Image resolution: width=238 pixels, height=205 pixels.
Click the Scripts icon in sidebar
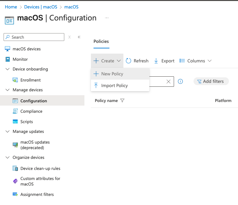(15, 122)
